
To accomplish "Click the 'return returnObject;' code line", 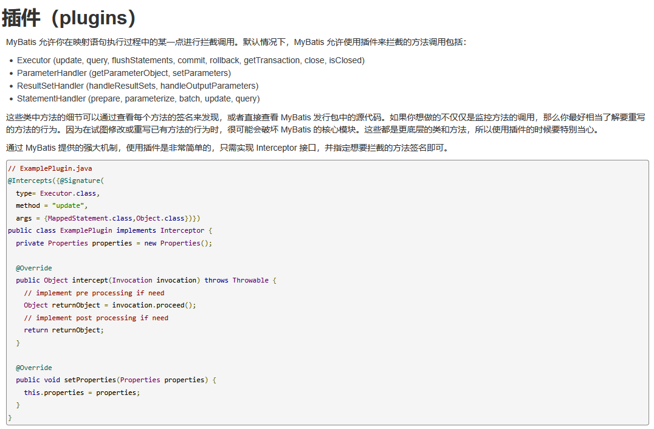I will pyautogui.click(x=64, y=330).
